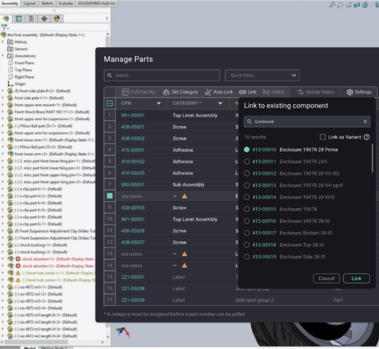The image size is (379, 349).
Task: Select radio button for 413-00013 Enclosure
Action: (247, 185)
